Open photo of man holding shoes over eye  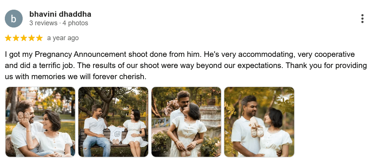[40, 122]
